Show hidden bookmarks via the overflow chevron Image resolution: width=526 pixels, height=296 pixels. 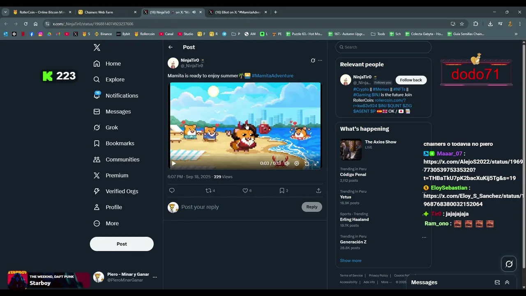(x=516, y=34)
